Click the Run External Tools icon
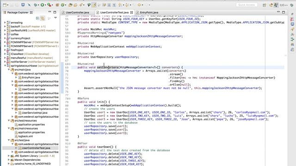296x166 pixels. pyautogui.click(x=49, y=5)
